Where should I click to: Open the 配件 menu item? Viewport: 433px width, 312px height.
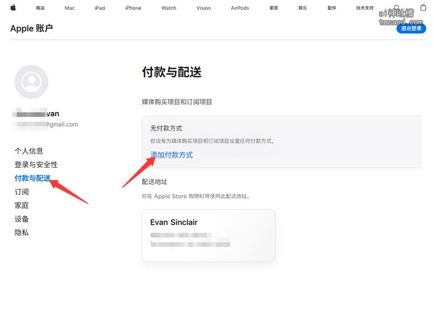(x=332, y=8)
